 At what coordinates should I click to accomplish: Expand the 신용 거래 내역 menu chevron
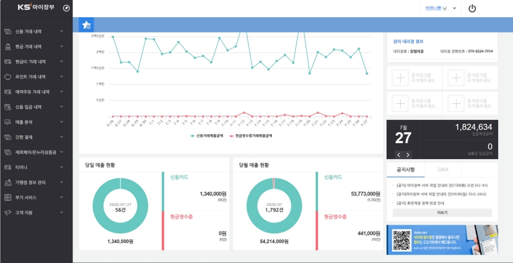tap(62, 31)
